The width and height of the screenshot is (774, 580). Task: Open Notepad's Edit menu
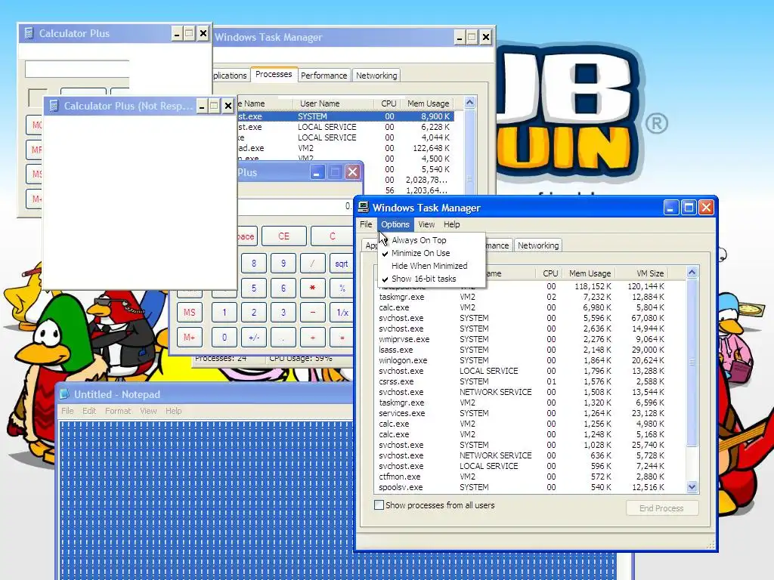pos(89,411)
